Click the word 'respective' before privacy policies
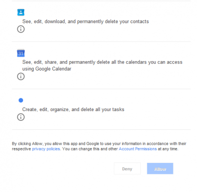This screenshot has height=192, width=197. pos(21,149)
